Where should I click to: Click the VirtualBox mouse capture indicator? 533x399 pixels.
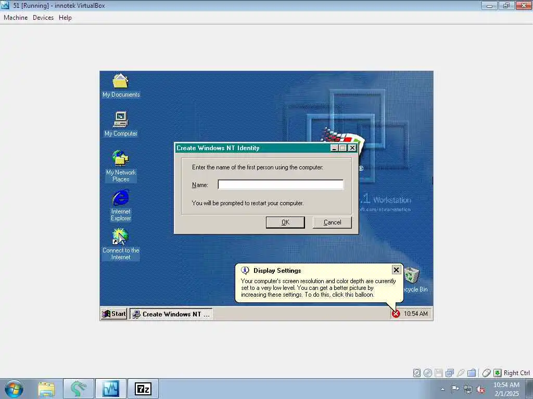pos(487,373)
